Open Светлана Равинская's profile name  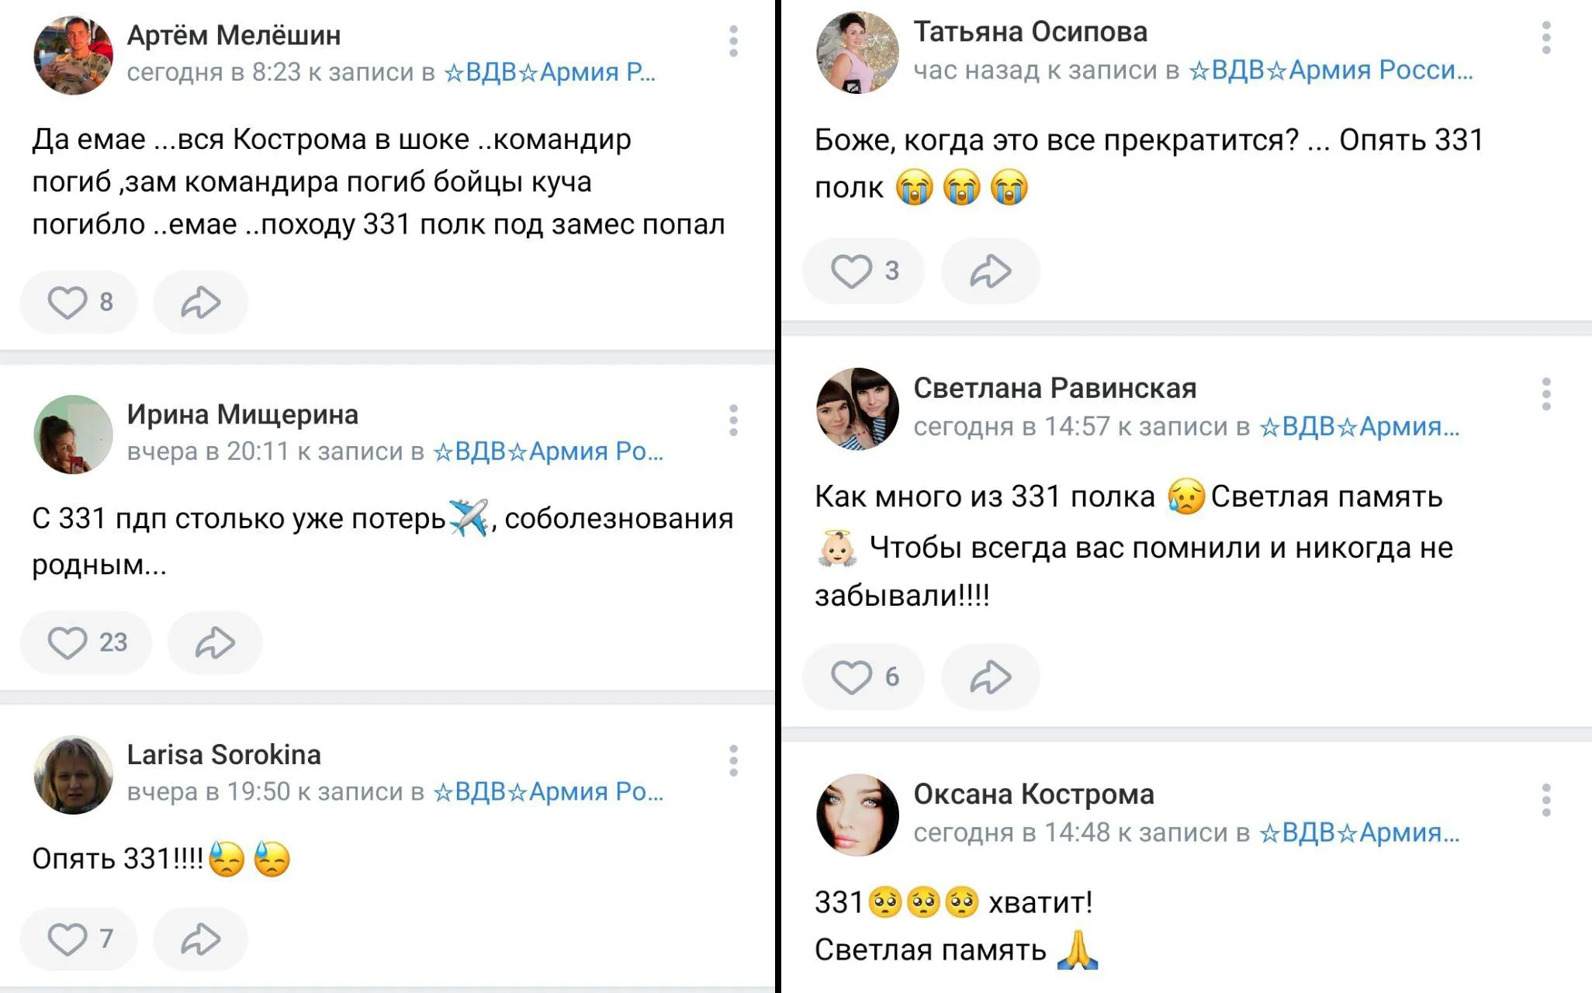pos(1054,388)
